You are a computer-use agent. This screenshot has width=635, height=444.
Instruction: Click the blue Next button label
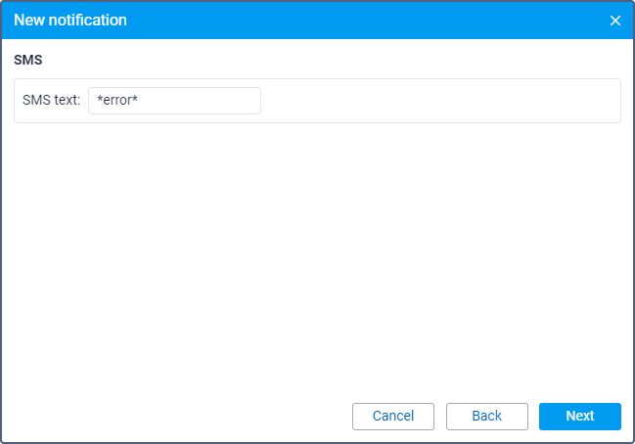[x=579, y=417]
